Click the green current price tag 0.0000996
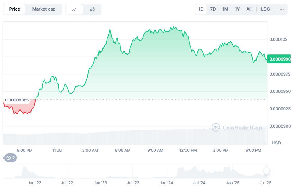 (279, 59)
